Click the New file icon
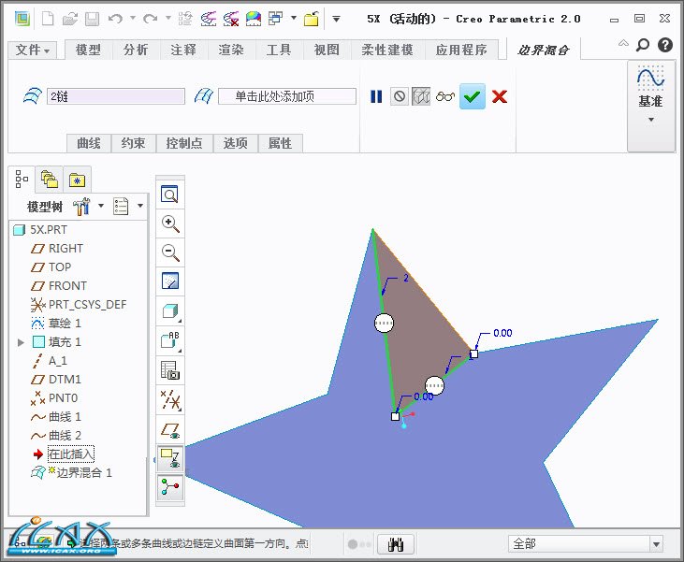Screen dimensions: 684x562 [x=48, y=19]
